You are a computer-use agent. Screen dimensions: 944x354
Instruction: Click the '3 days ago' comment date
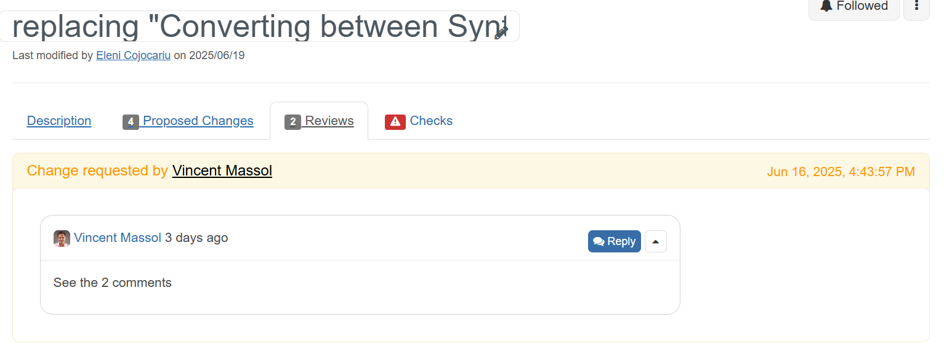click(x=196, y=238)
